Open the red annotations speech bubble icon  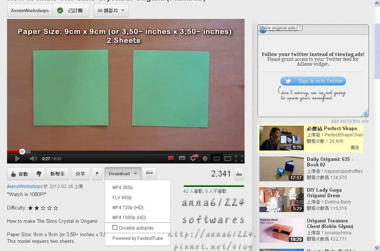click(x=171, y=158)
